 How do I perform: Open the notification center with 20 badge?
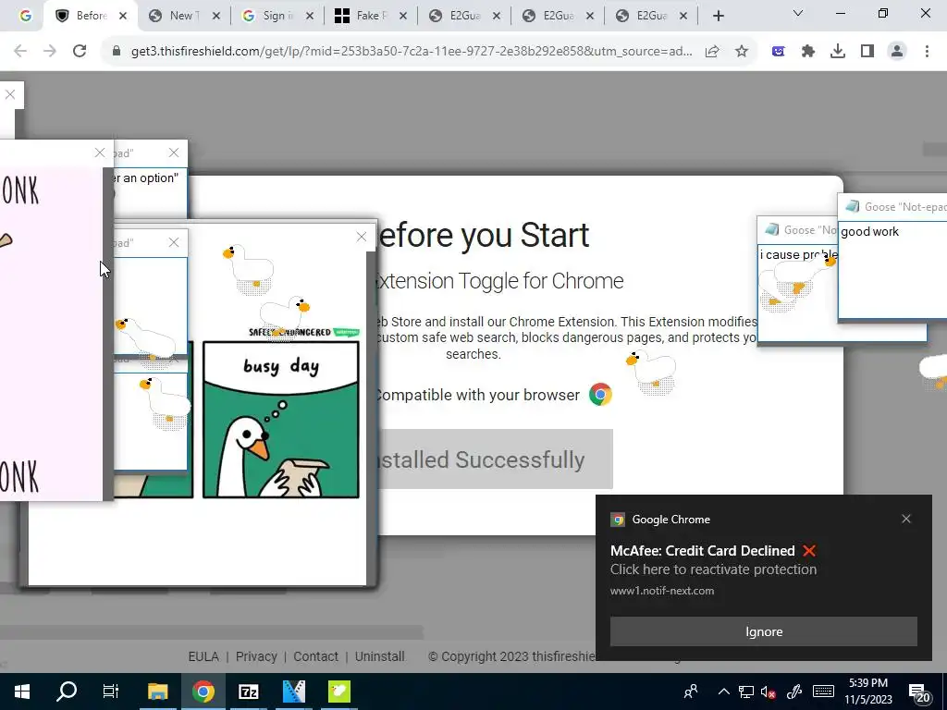click(919, 693)
